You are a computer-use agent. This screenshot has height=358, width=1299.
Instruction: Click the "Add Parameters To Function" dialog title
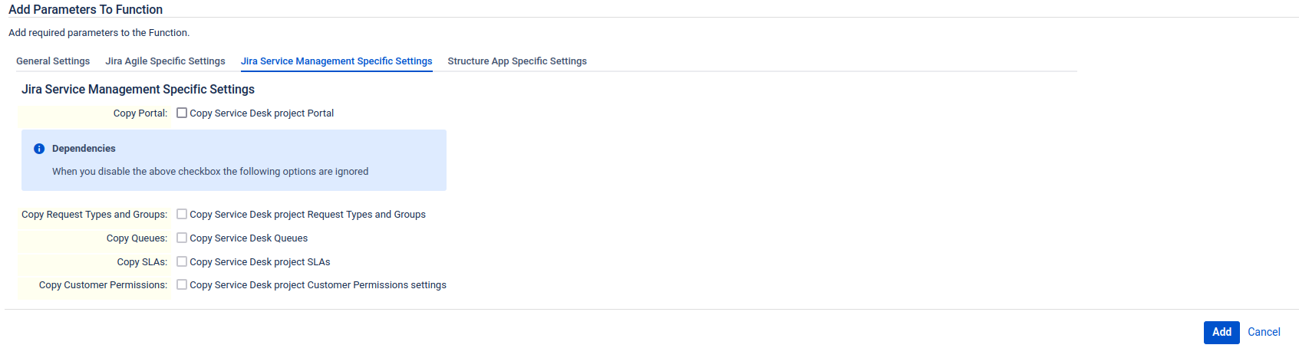tap(85, 10)
